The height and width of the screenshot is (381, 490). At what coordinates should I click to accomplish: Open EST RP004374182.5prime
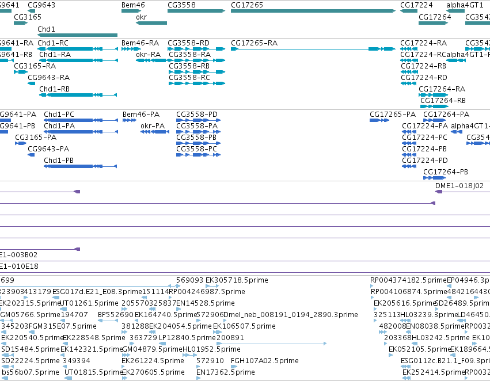(408, 280)
